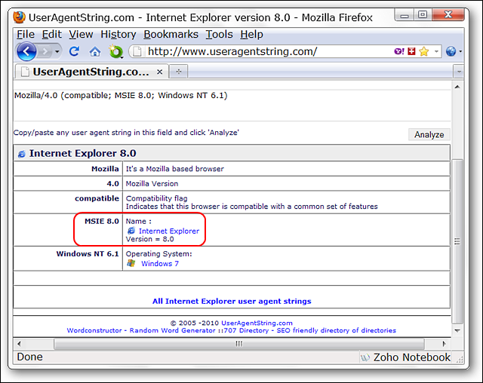Close the UserAgentString.com tab

tap(158, 72)
